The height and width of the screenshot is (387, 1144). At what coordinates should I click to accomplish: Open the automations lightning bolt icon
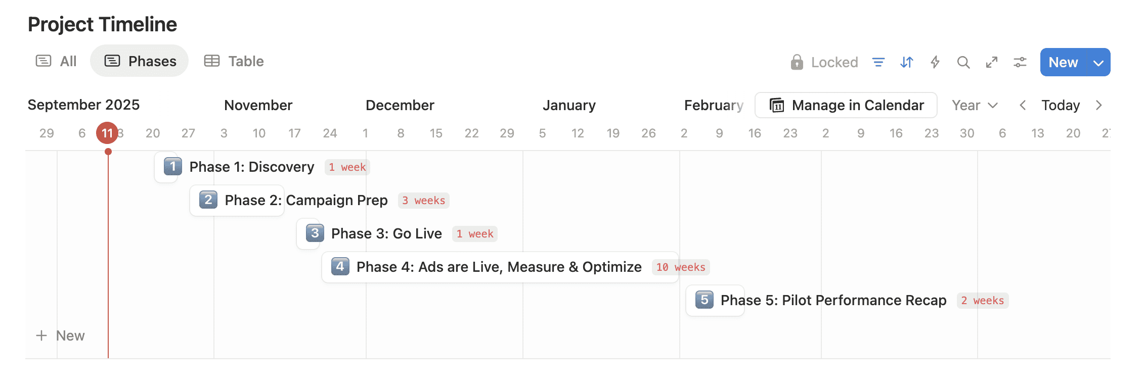(935, 62)
